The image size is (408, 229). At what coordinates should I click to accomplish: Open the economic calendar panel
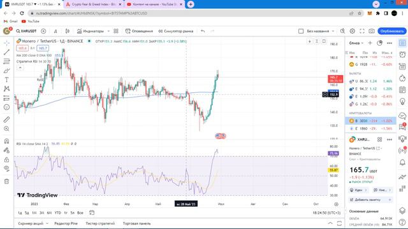(402, 90)
